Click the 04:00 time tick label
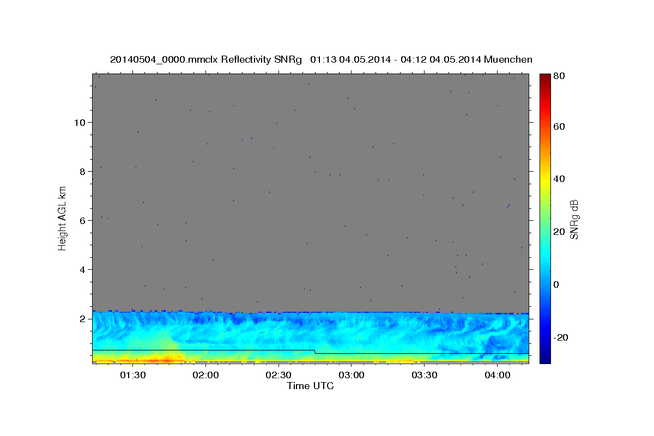This screenshot has width=654, height=436. tap(498, 376)
